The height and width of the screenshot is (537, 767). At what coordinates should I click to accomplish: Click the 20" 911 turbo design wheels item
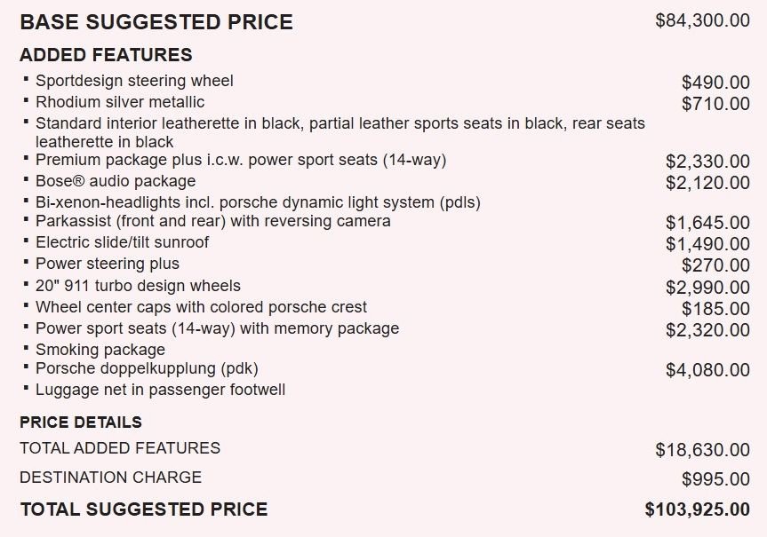tap(138, 286)
